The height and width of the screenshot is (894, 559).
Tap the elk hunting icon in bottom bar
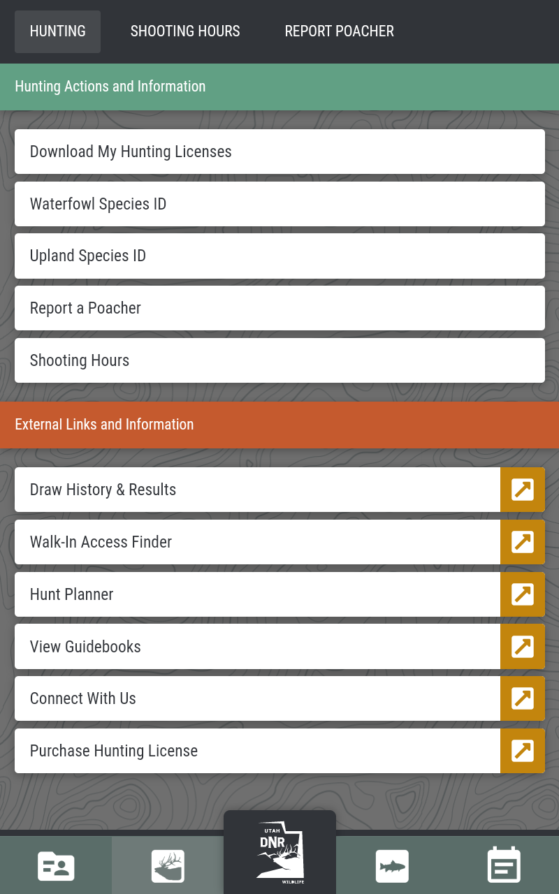coord(168,866)
